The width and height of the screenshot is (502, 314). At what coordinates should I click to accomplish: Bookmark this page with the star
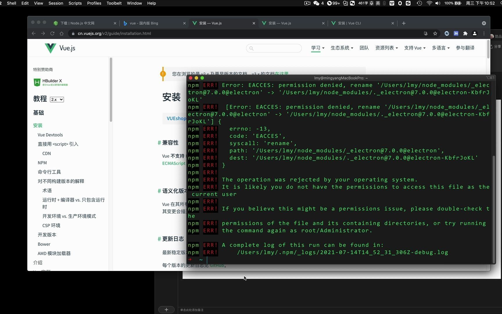(x=435, y=33)
